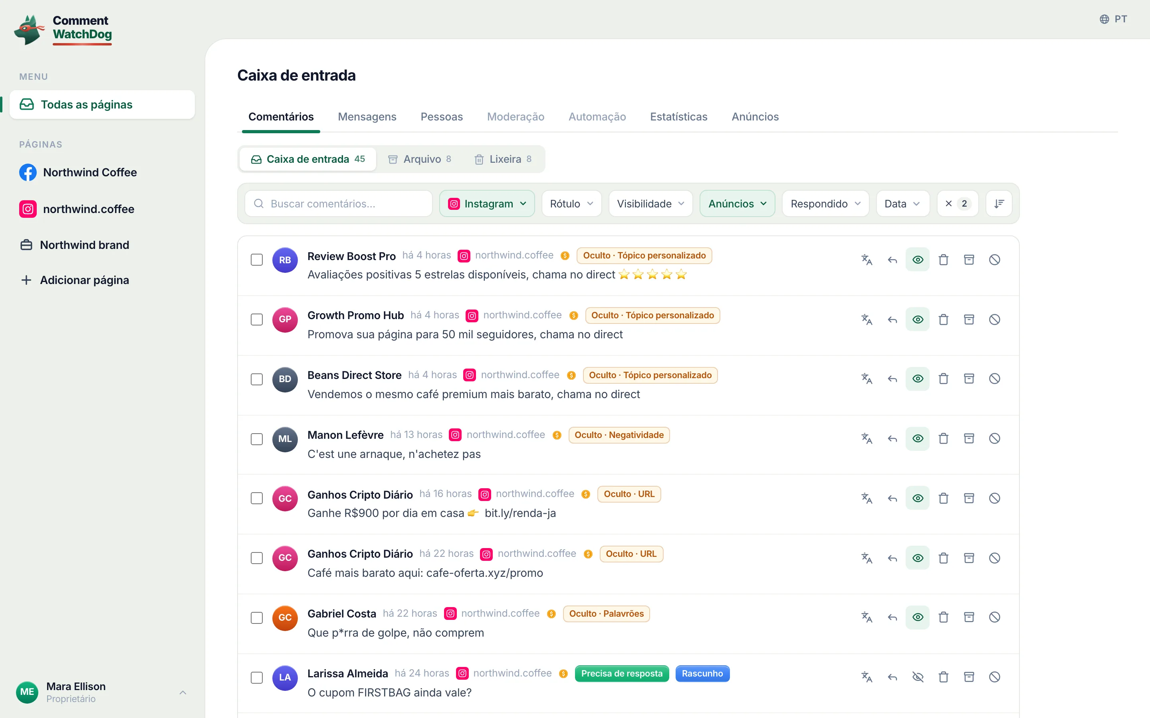
Task: Click the Buscar comentários search field
Action: click(338, 204)
